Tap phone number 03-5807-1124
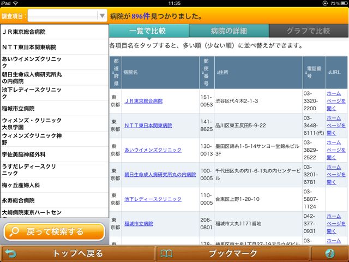349x262 pixels. [311, 199]
